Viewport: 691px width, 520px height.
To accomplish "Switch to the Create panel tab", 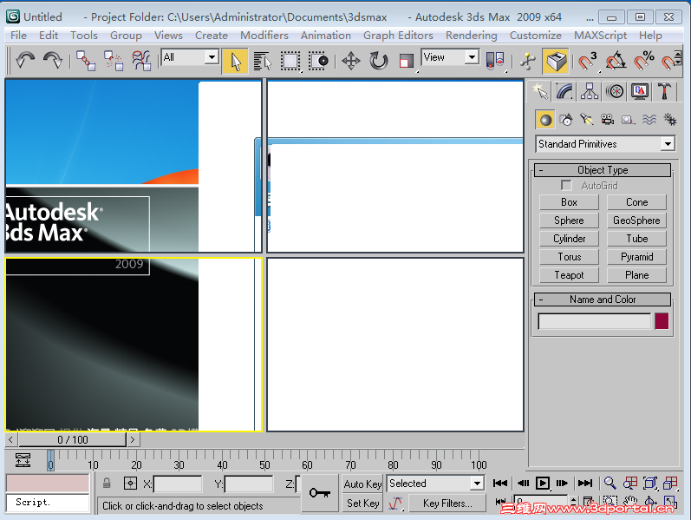I will (539, 91).
